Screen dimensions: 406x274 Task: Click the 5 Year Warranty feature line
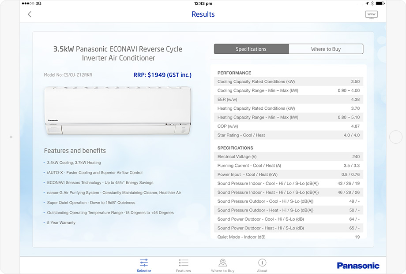[61, 222]
